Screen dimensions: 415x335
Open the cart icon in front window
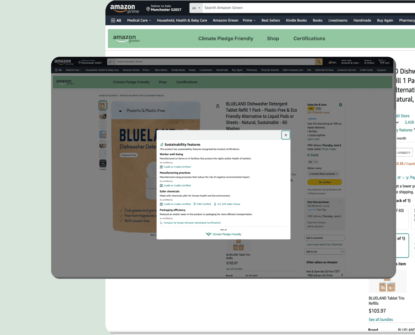pyautogui.click(x=384, y=62)
